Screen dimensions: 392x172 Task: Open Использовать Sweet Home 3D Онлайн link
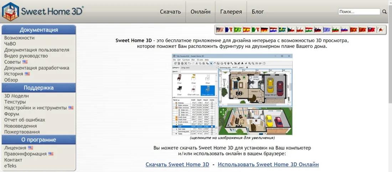pos(268,165)
